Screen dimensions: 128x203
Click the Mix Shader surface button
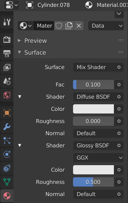click(98, 67)
